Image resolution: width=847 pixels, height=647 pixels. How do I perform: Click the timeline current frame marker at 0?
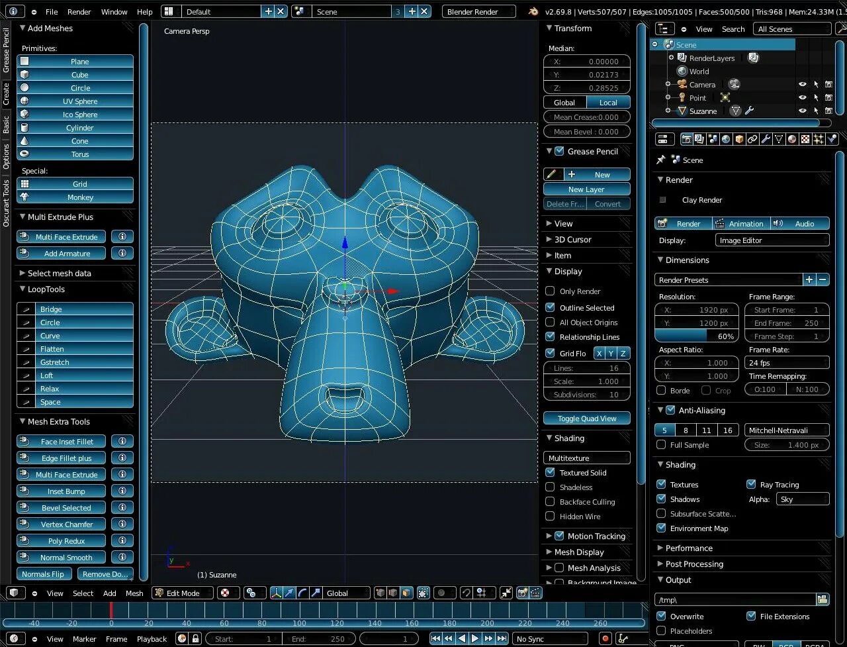click(111, 610)
